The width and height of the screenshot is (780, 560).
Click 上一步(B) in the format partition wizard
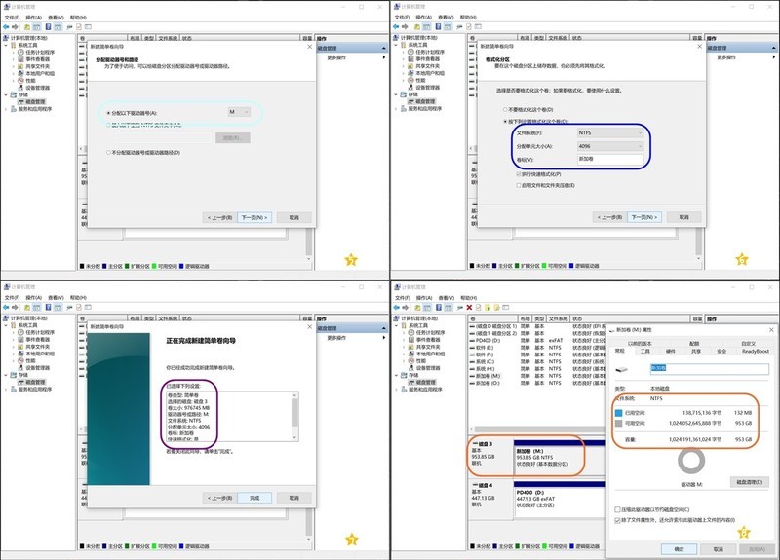pos(610,217)
